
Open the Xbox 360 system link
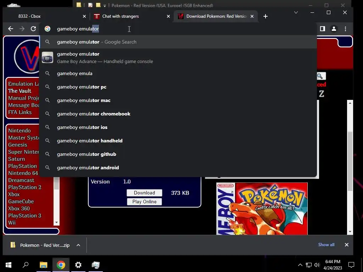coord(19,208)
